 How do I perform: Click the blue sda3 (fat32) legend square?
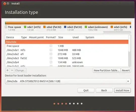(65, 27)
